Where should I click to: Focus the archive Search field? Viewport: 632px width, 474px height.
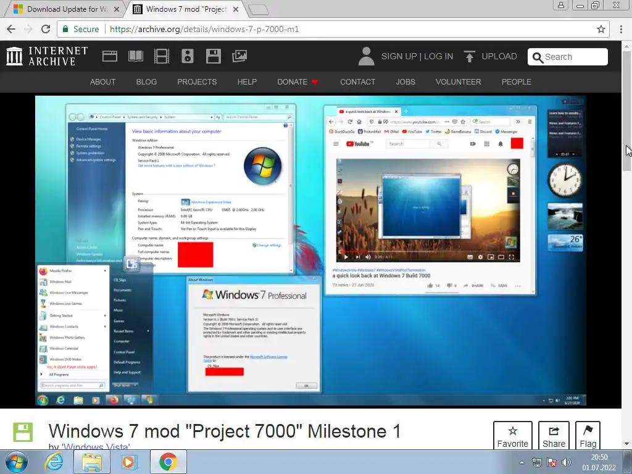(568, 57)
